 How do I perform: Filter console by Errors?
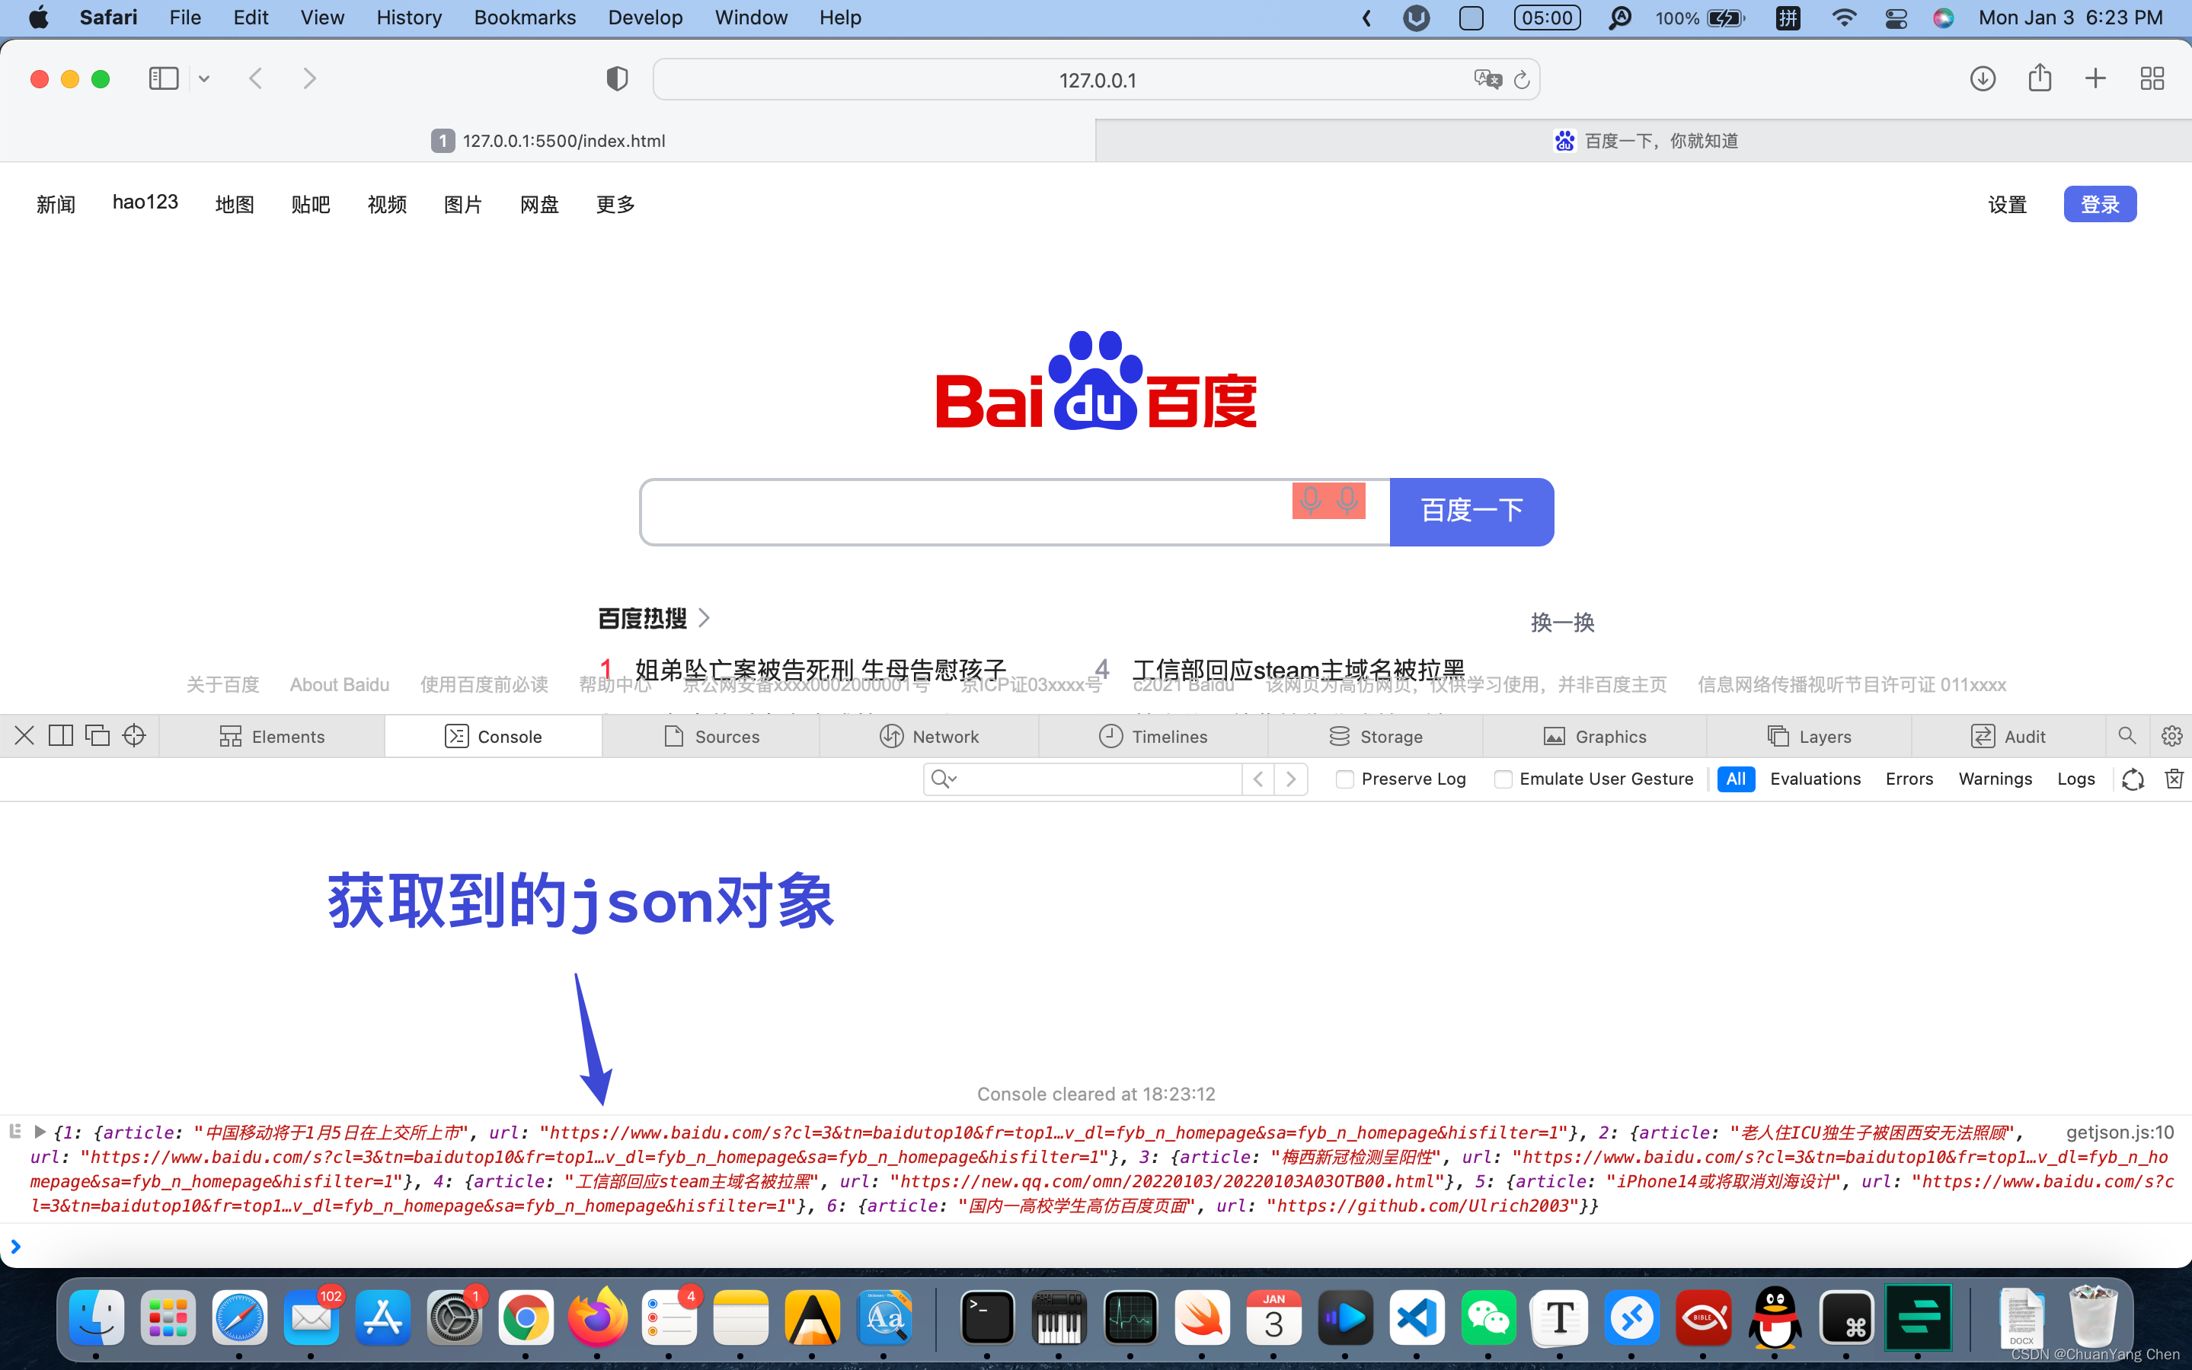(1909, 779)
